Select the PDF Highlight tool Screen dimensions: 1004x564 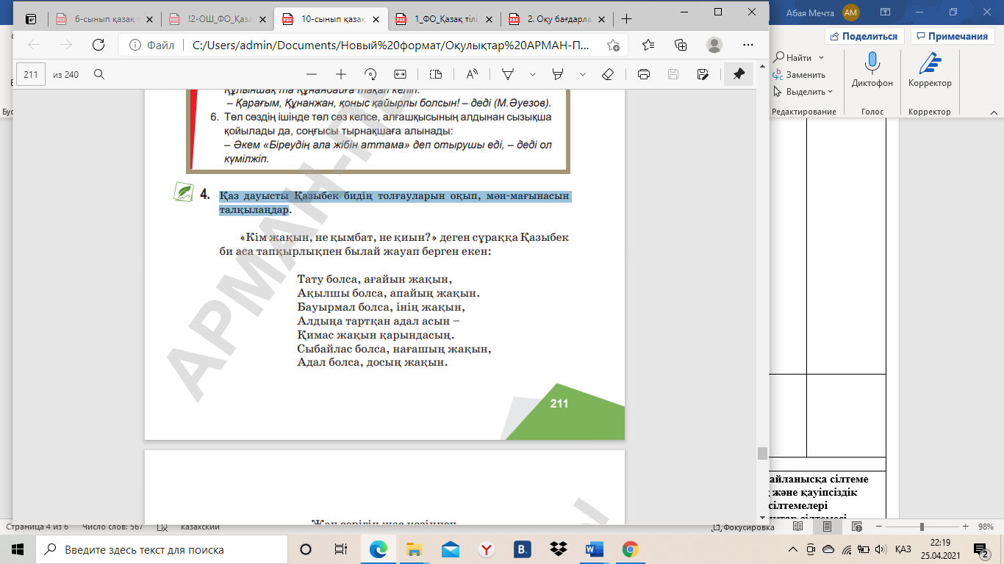[558, 74]
